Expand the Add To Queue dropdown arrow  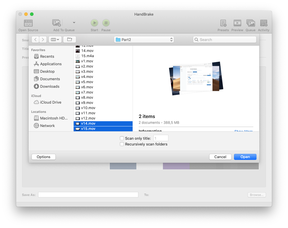pos(74,23)
